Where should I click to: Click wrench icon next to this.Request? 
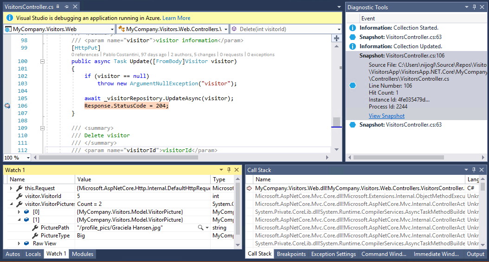coord(19,188)
